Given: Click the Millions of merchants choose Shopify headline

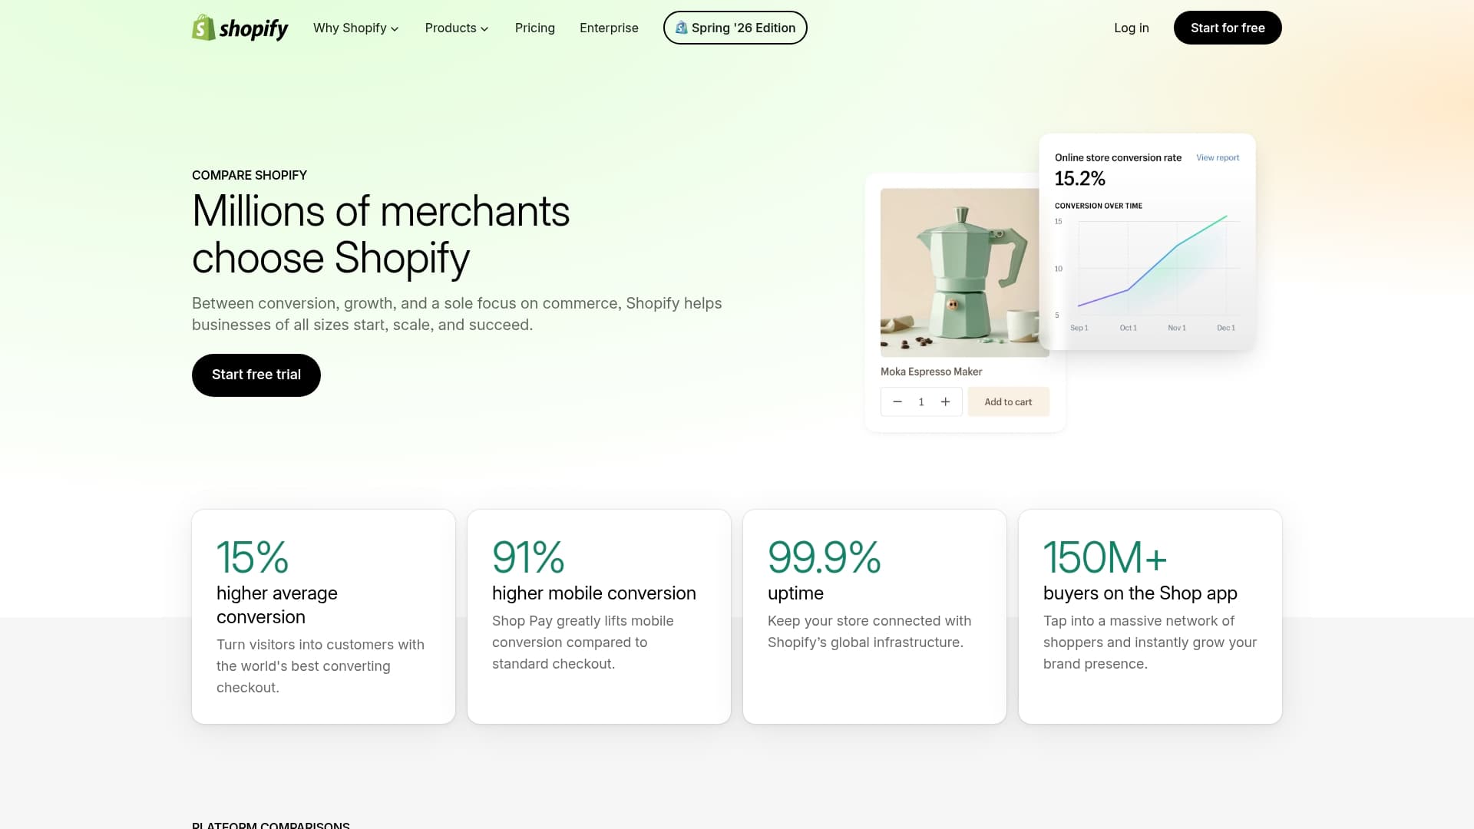Looking at the screenshot, I should [x=381, y=234].
